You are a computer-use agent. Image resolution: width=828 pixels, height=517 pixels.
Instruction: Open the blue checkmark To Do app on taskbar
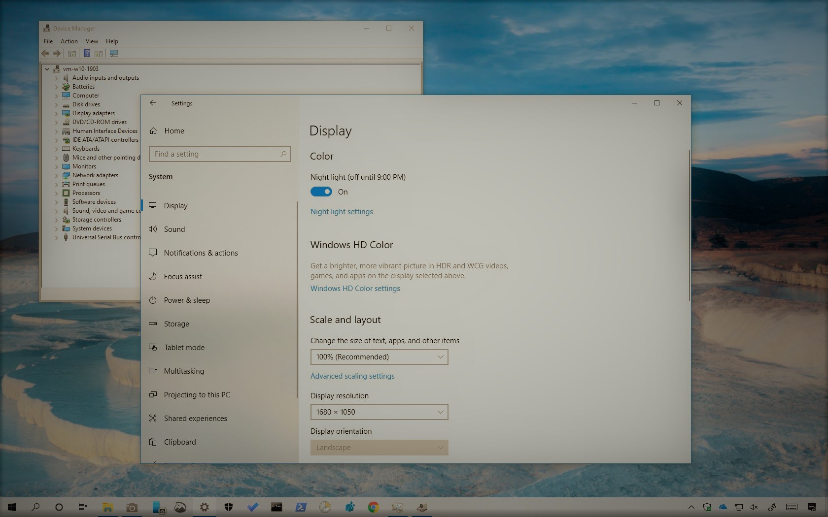point(252,507)
